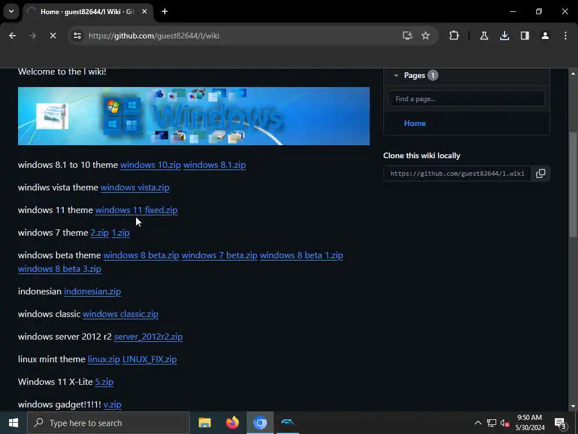Image resolution: width=578 pixels, height=434 pixels.
Task: Download windows 8 beta 1.zip
Action: coord(301,255)
